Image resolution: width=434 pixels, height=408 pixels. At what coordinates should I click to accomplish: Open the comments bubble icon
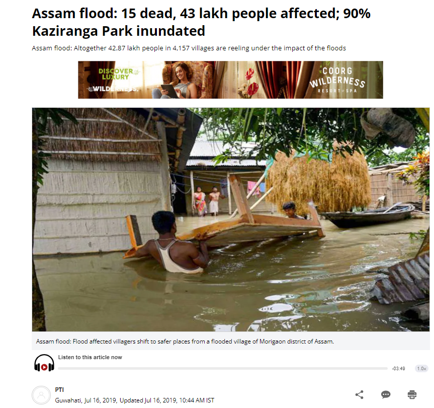pyautogui.click(x=386, y=394)
